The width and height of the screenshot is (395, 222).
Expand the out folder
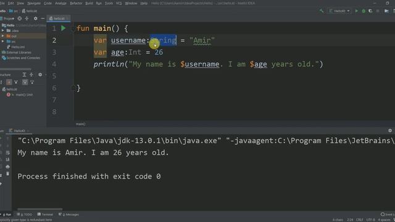click(x=2, y=36)
